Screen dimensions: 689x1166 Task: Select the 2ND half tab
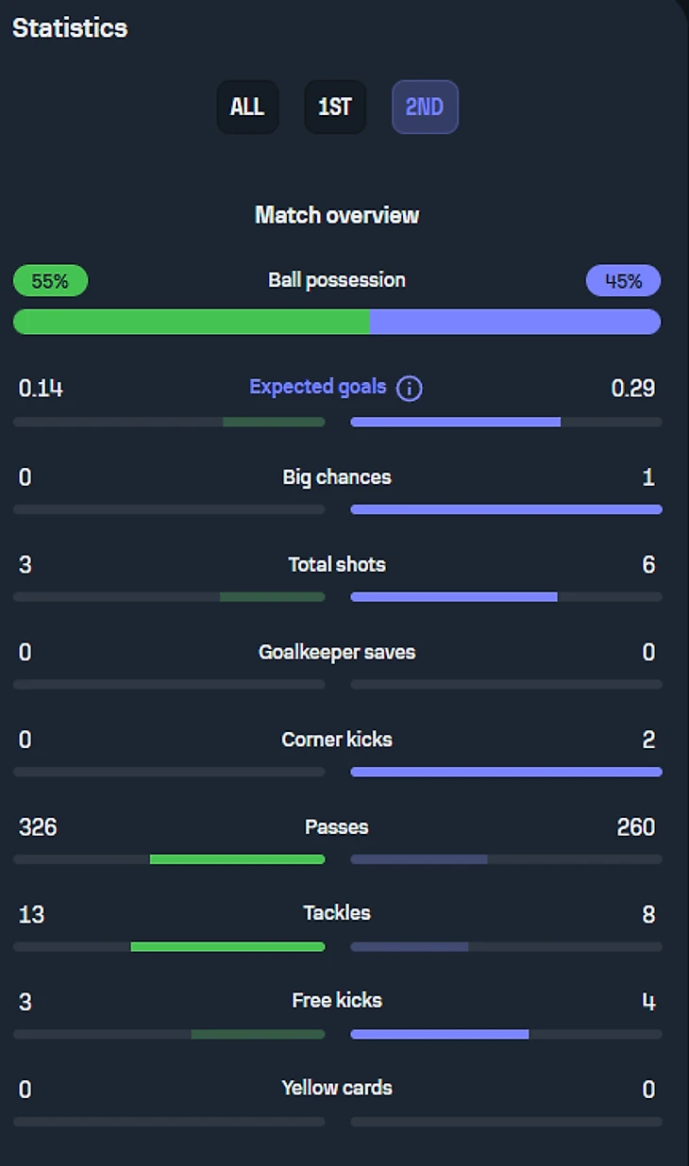425,107
